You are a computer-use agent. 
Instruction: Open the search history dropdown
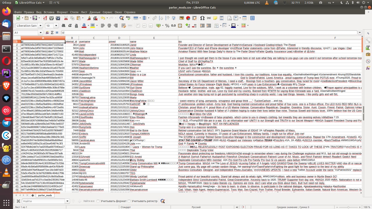tap(67, 201)
